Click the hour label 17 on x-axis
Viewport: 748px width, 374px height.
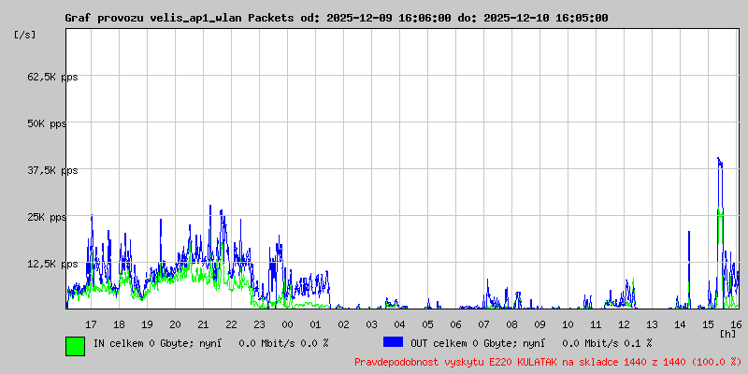[91, 324]
